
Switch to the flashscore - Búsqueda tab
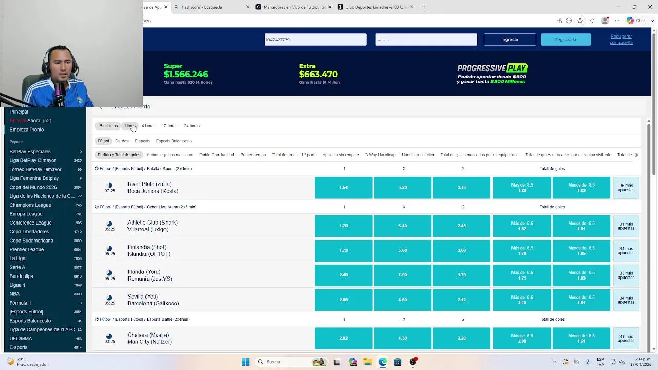pyautogui.click(x=211, y=7)
